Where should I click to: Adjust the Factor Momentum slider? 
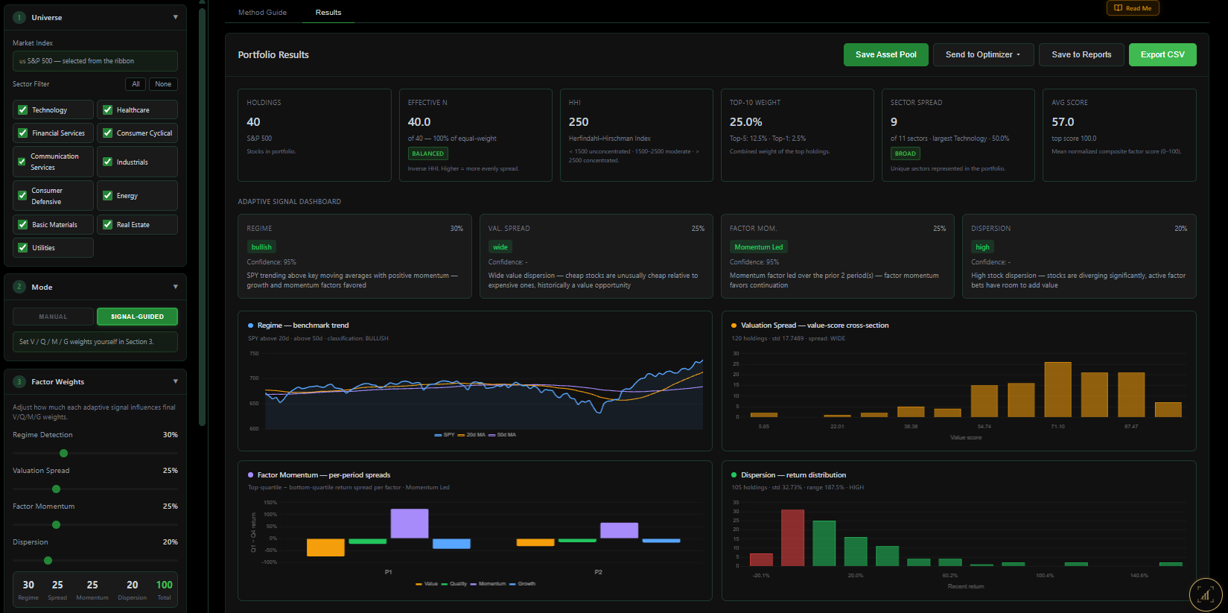(x=56, y=524)
